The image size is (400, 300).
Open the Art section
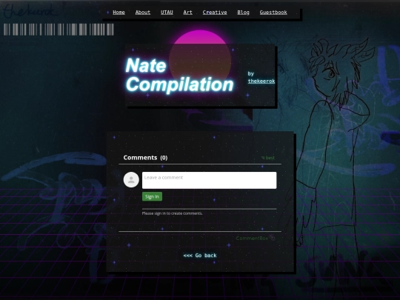point(187,13)
